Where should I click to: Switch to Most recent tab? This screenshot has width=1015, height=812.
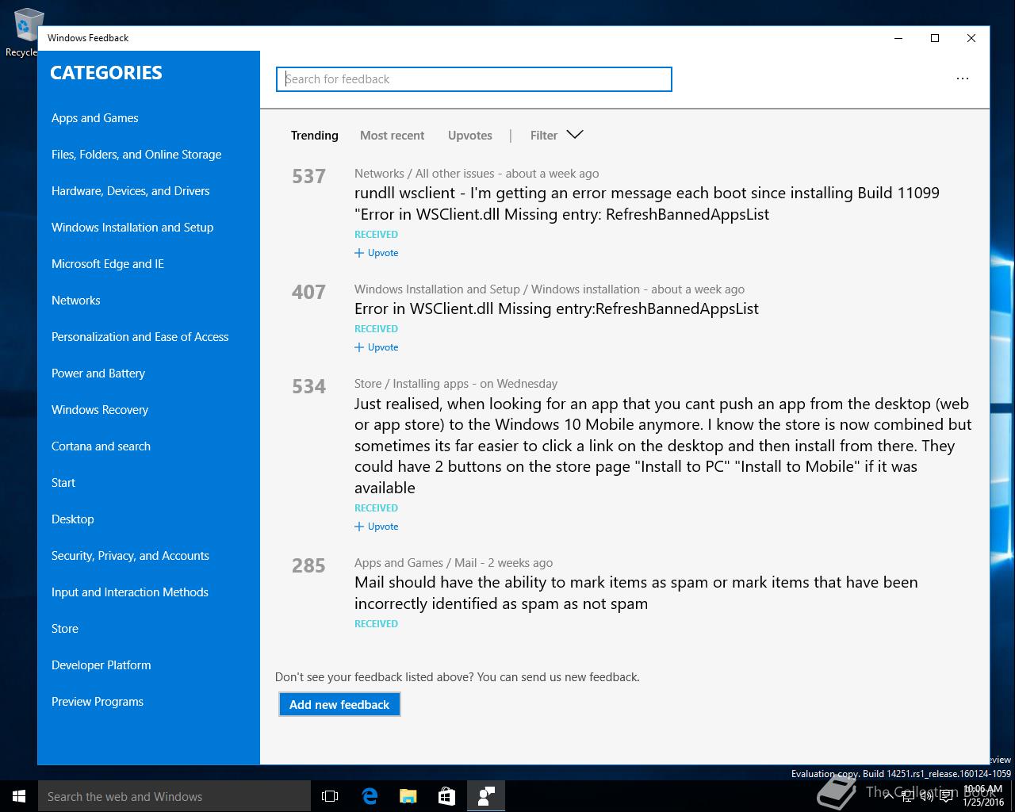tap(392, 136)
